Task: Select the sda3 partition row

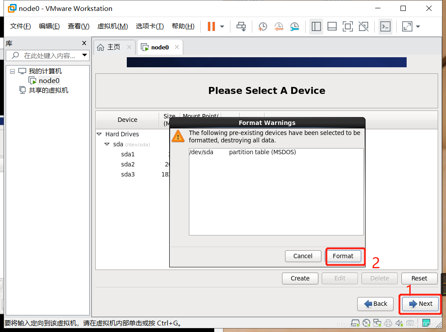Action: point(128,174)
